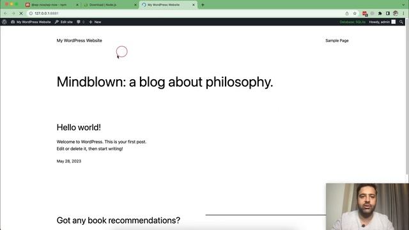
Task: Close the npm tab
Action: (77, 4)
